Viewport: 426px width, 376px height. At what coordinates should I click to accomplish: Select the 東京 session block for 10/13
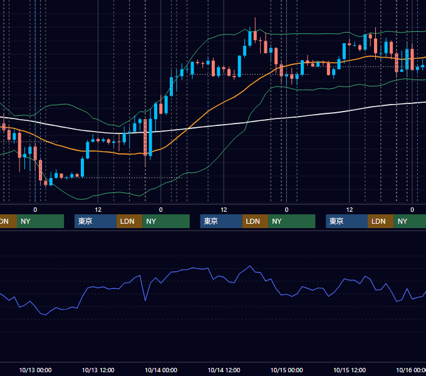95,221
